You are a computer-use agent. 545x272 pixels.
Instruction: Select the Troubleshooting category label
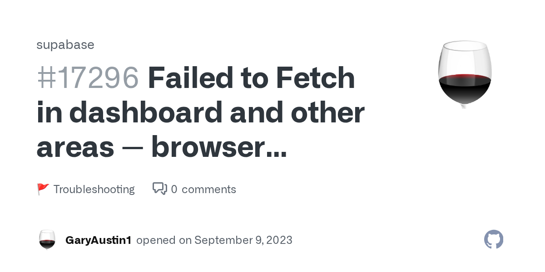point(94,189)
